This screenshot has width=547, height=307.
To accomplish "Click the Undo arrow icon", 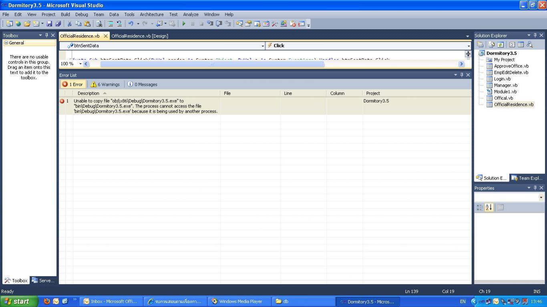I will point(131,24).
